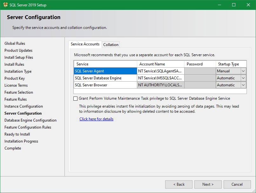Open the SQL Server Browser startup type dropdown
This screenshot has height=193, width=256.
click(x=244, y=85)
